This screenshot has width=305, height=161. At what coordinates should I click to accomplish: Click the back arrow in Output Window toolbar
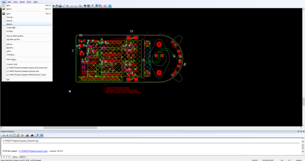coord(3,135)
